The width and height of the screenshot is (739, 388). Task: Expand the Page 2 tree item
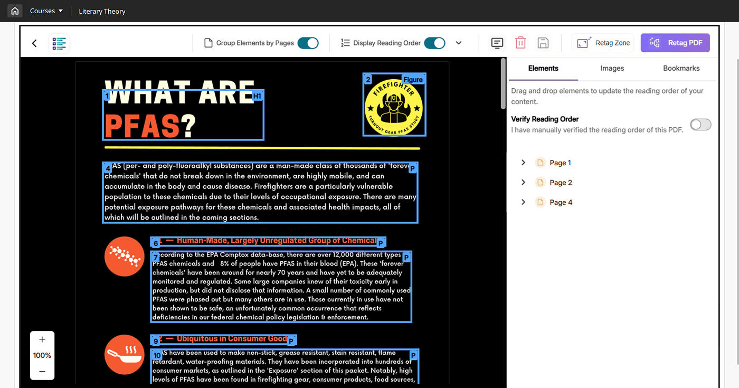523,183
